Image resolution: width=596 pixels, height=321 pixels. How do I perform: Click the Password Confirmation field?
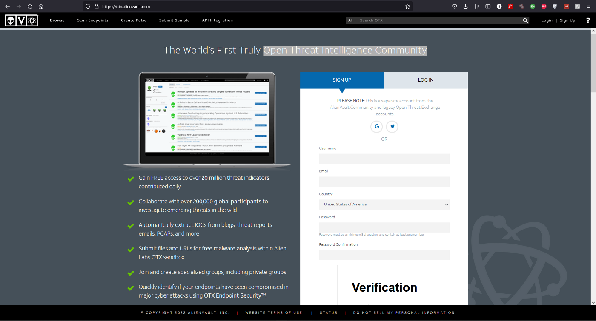(x=384, y=255)
